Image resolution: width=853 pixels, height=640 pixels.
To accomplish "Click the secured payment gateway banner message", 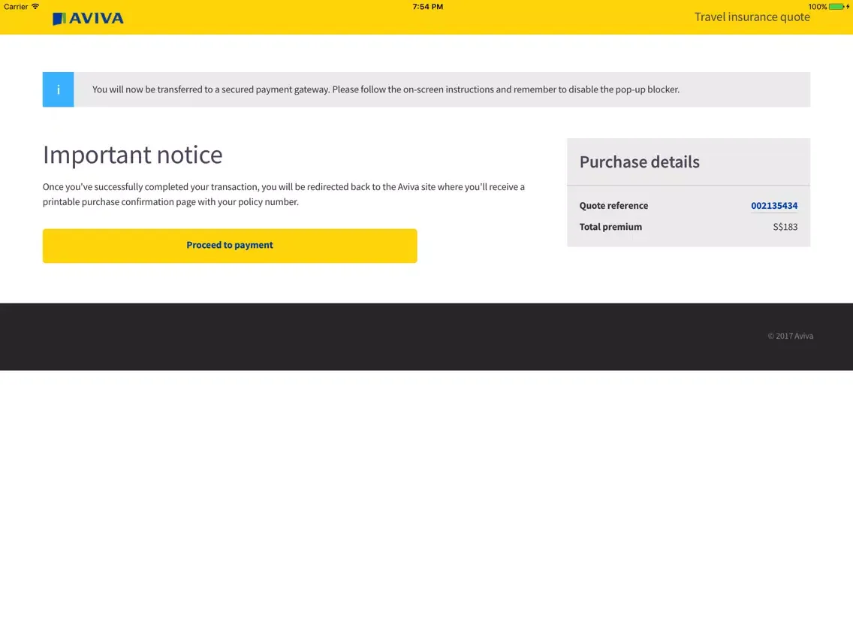I will tap(386, 89).
